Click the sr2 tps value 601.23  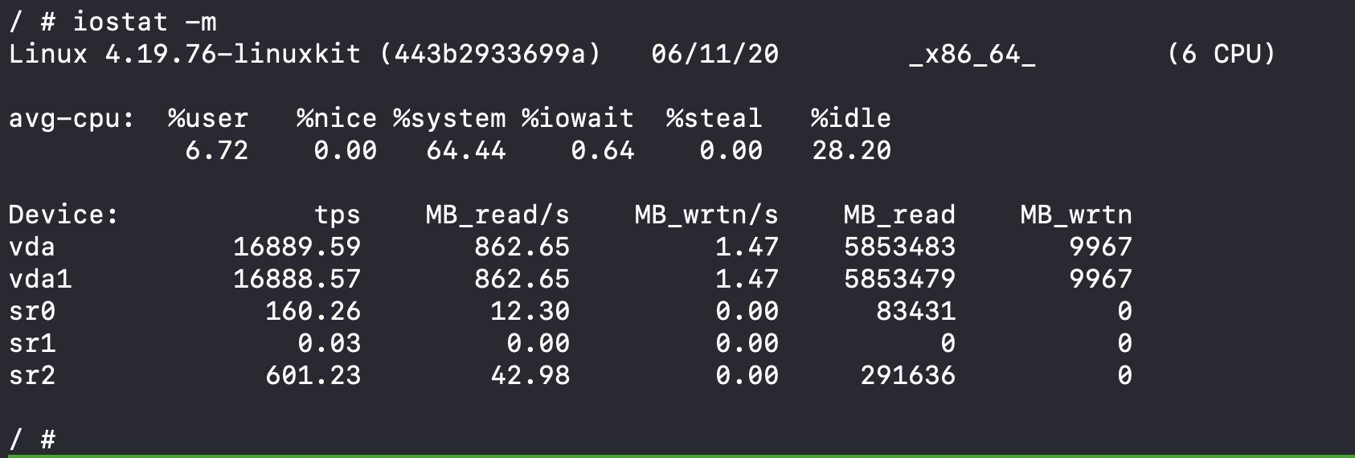[x=313, y=375]
